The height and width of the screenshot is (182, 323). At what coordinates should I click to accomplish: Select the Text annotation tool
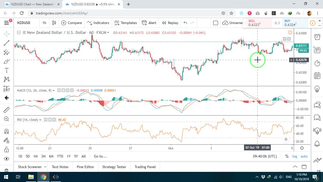[x=7, y=71]
